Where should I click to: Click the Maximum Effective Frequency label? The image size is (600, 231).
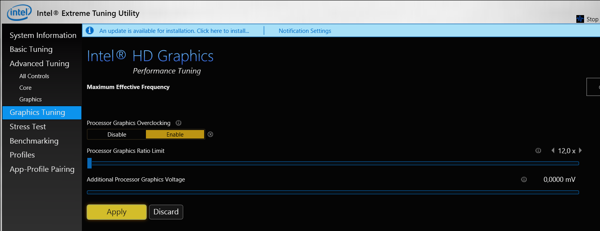(128, 87)
